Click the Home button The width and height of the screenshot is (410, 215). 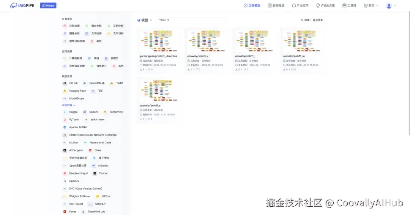click(x=48, y=5)
